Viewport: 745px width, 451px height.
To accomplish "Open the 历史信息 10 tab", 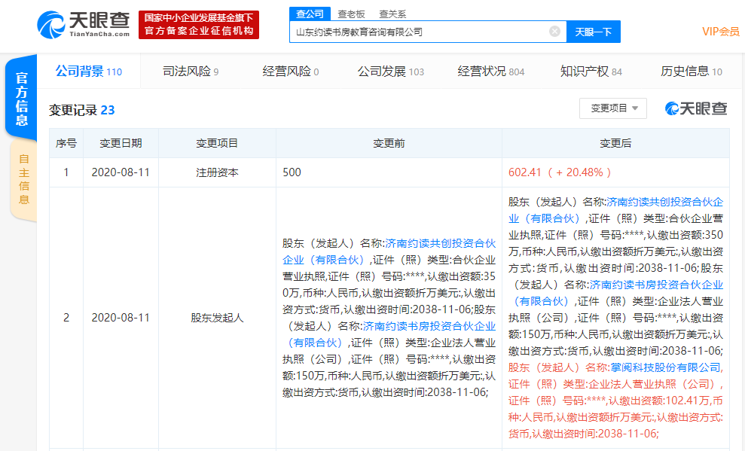I will tap(692, 72).
